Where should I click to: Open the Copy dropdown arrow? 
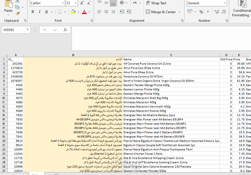coord(23,7)
